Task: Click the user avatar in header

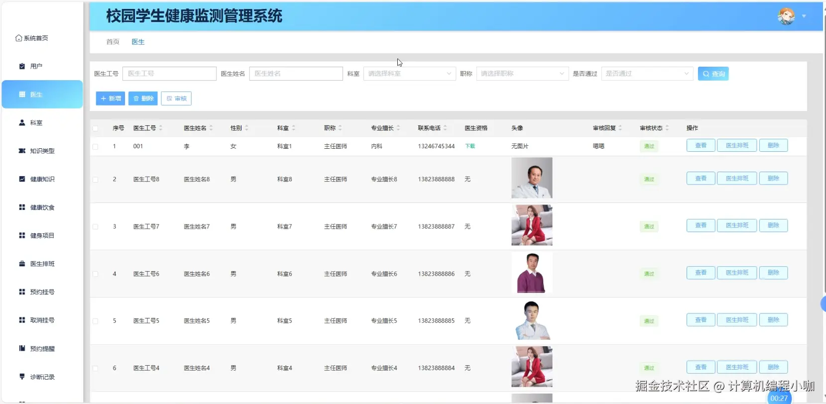Action: pyautogui.click(x=786, y=16)
